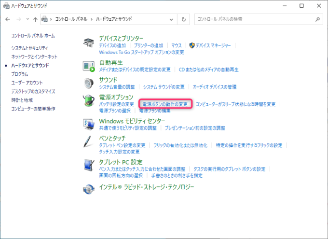Click CD または他のメディアの自動再生

(x=208, y=70)
